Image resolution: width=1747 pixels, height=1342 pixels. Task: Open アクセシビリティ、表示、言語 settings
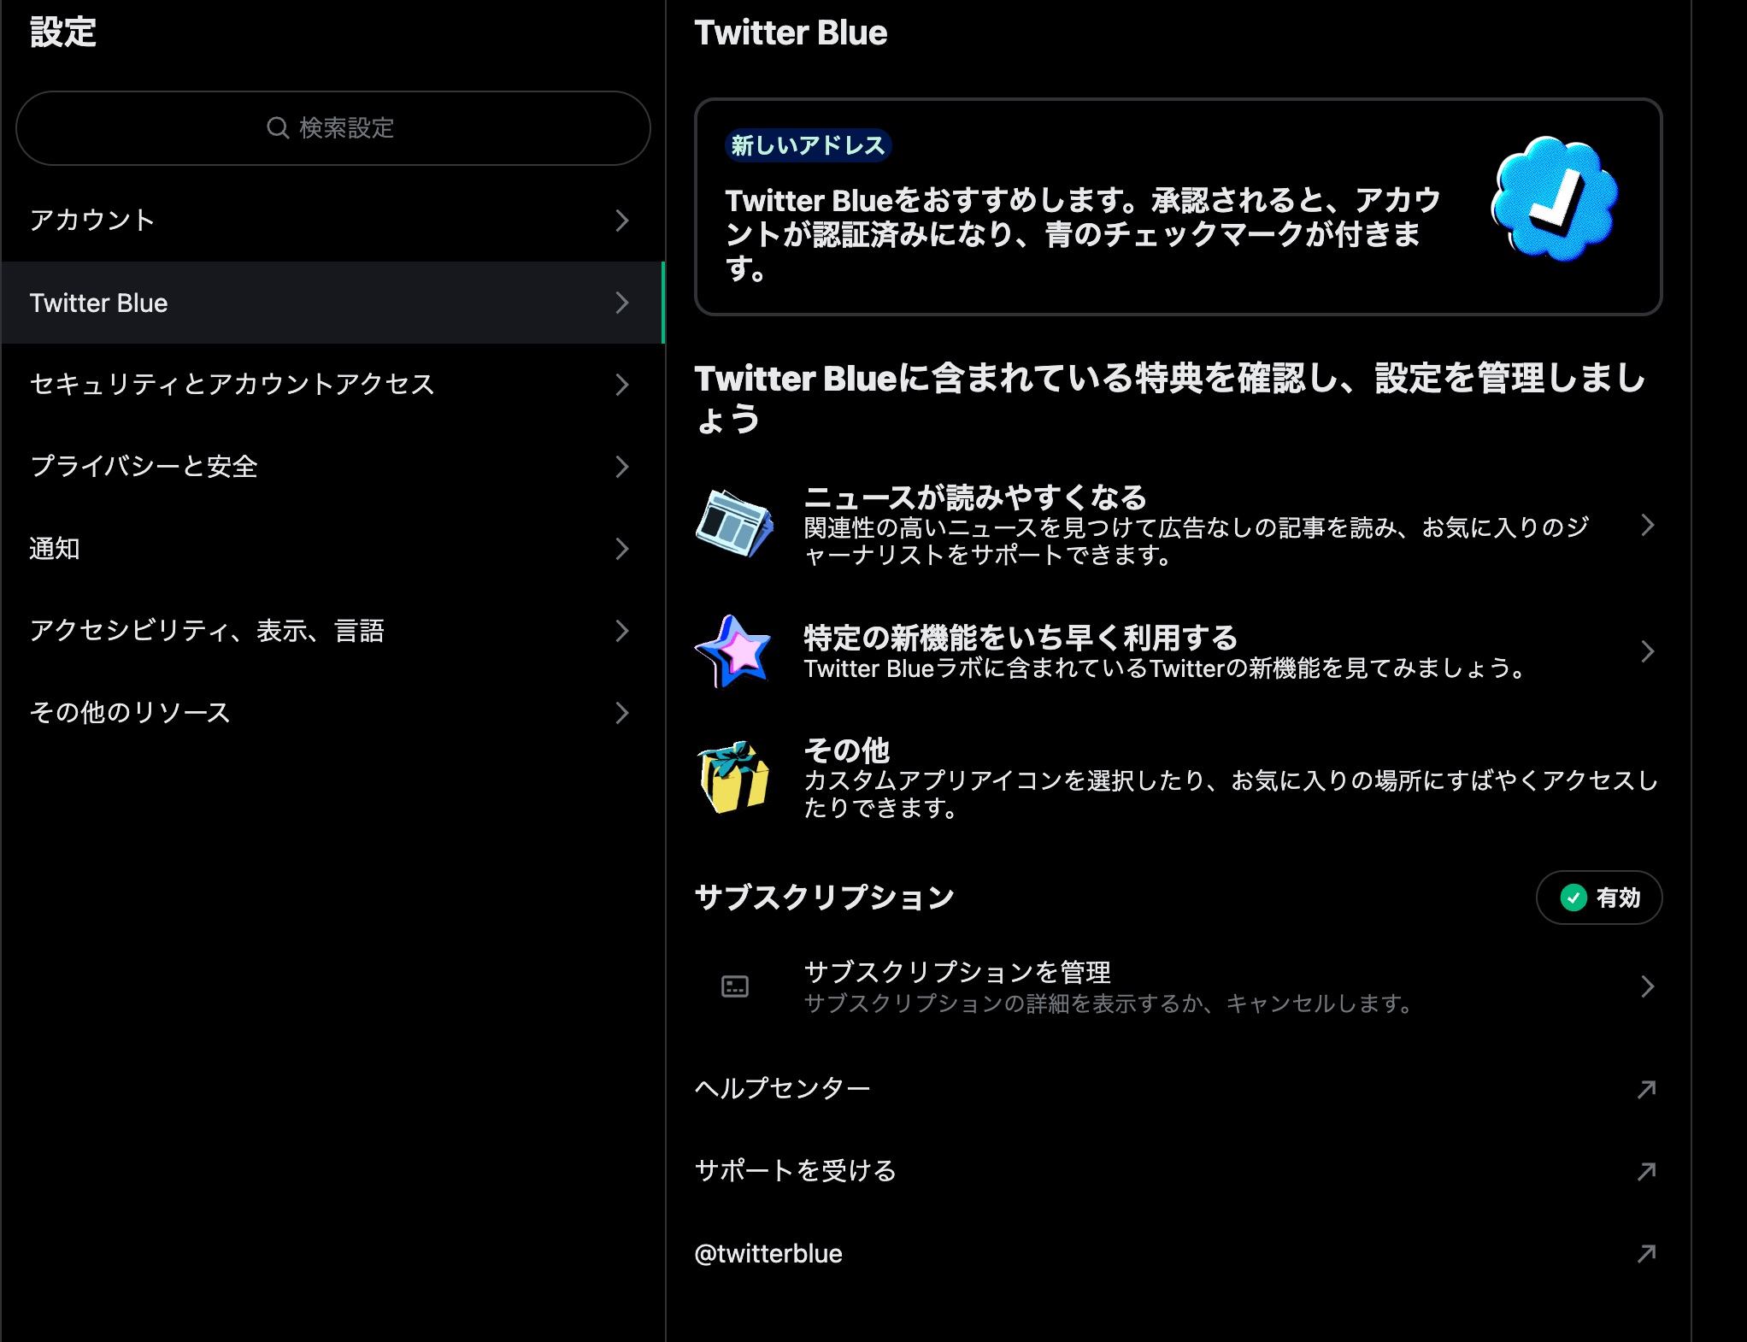click(x=332, y=631)
